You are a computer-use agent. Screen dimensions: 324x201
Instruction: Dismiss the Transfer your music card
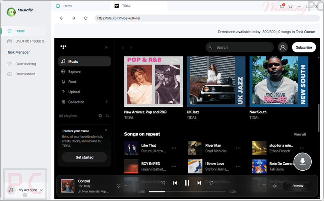(x=106, y=130)
